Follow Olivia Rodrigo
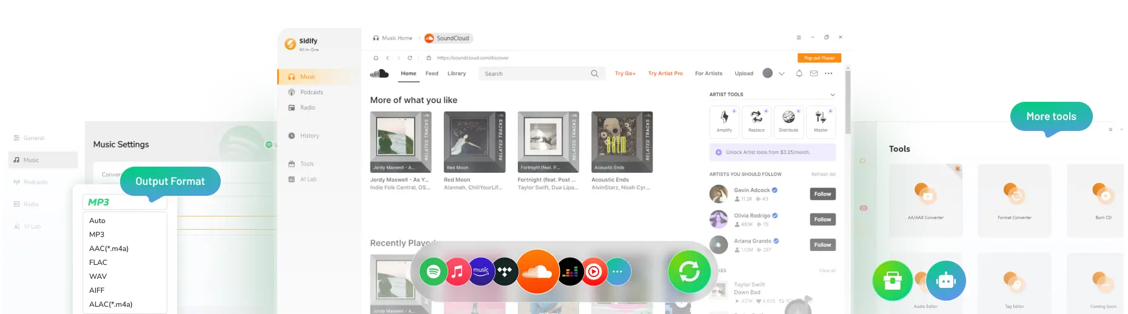The image size is (1128, 314). pyautogui.click(x=822, y=219)
